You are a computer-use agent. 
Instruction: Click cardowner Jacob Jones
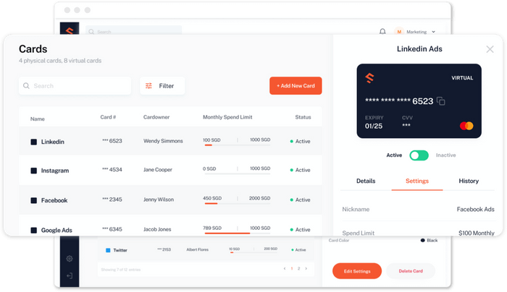coord(157,229)
